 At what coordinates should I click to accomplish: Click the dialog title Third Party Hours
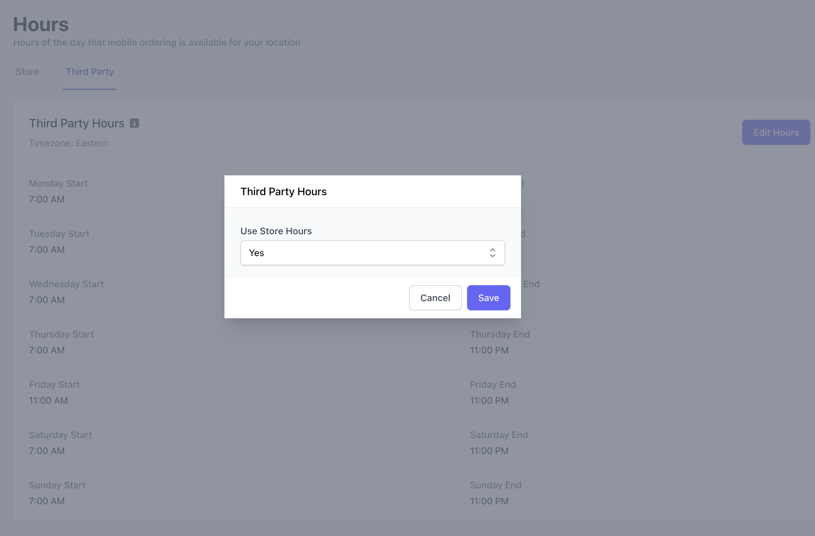point(284,192)
